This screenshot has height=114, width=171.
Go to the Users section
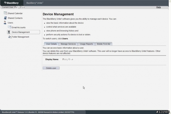[x=10, y=23]
